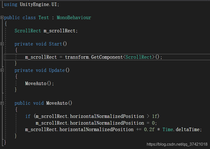Collapse the Update() method block
Viewport: 210px width, 149px height.
[x=2, y=70]
